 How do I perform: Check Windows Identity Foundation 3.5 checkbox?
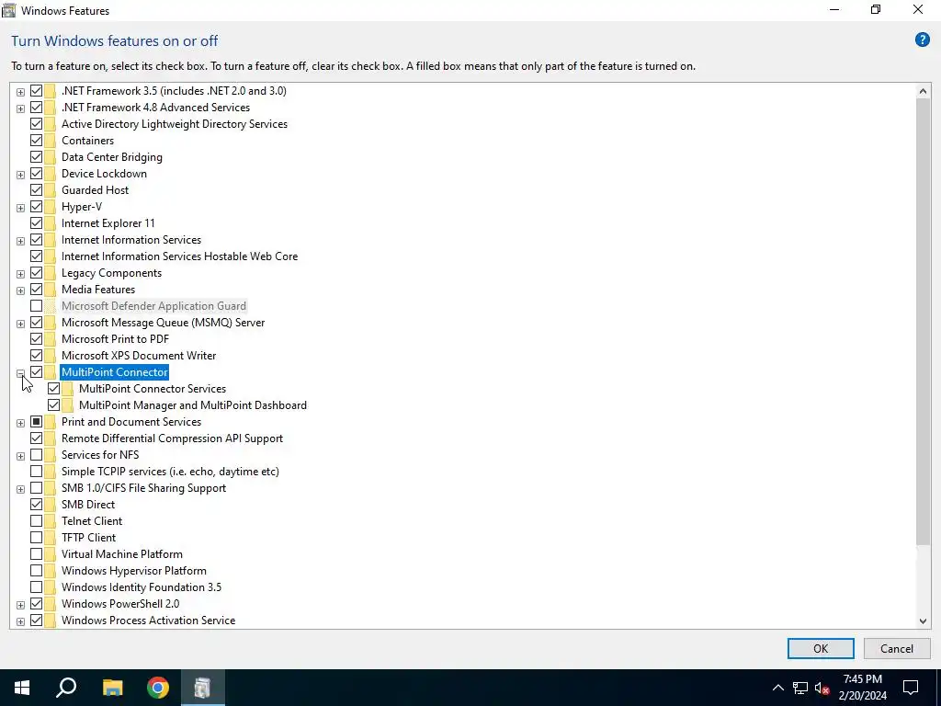click(x=36, y=587)
